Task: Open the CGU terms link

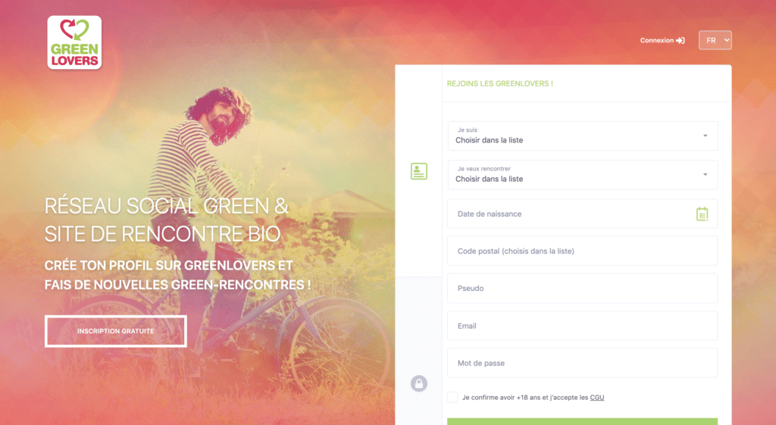Action: pos(597,397)
